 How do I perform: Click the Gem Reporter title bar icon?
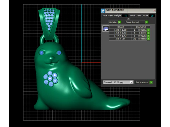(103, 11)
